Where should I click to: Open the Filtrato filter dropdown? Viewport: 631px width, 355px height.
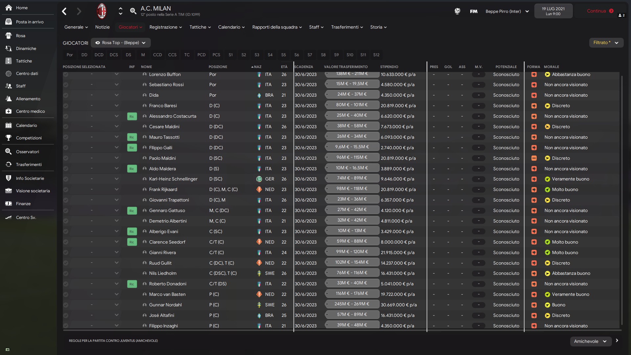coord(606,43)
